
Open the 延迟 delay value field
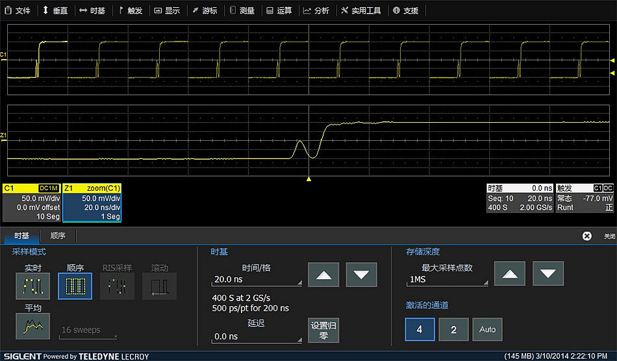click(x=257, y=337)
